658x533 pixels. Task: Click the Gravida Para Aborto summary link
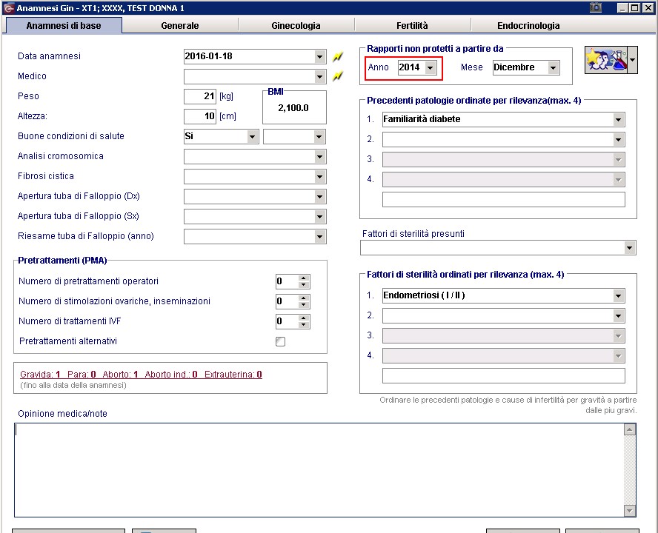point(141,374)
